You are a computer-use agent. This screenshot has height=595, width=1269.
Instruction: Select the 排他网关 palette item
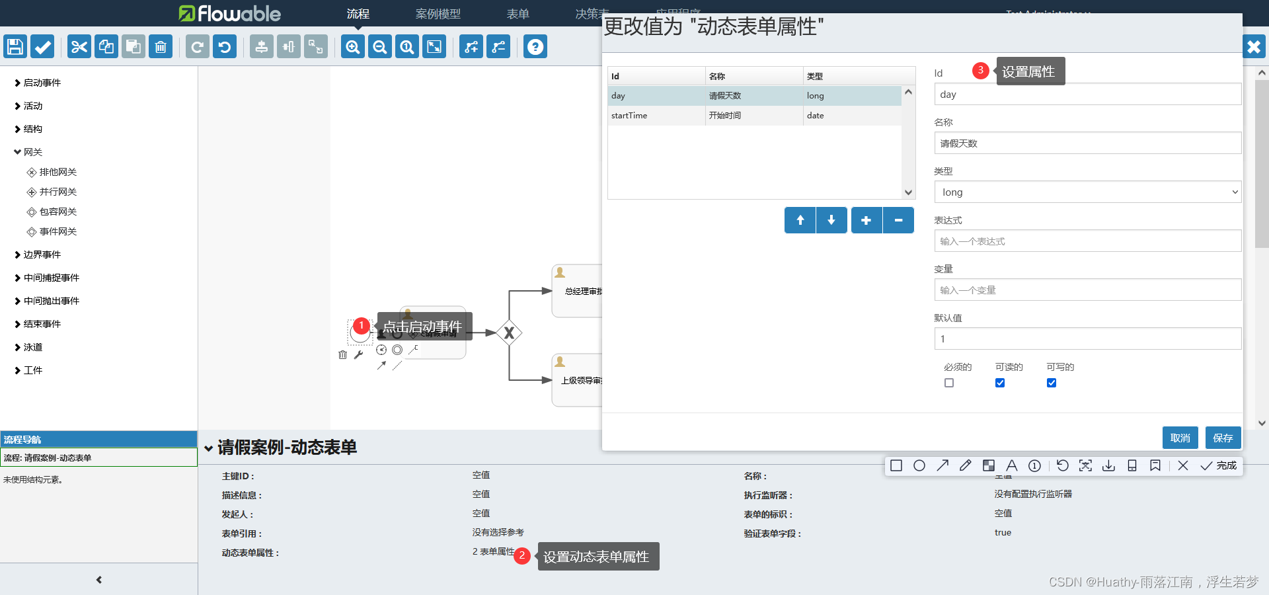tap(52, 172)
